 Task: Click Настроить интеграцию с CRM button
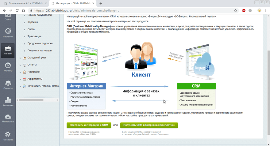coord(89,125)
